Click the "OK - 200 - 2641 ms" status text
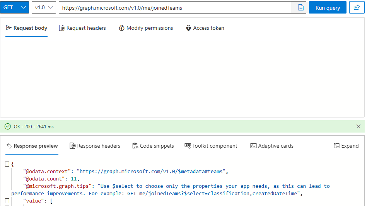This screenshot has width=367, height=206. coord(34,127)
